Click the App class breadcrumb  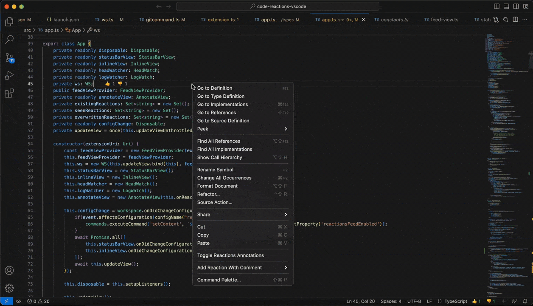(73, 30)
